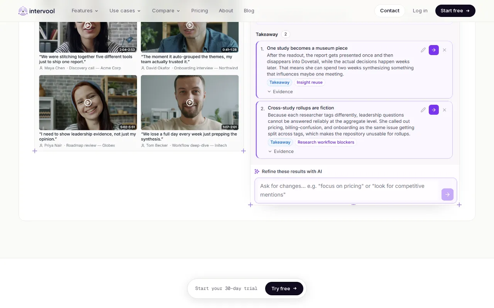Image resolution: width=494 pixels, height=308 pixels.
Task: Click purple arrow on 'Cross-study rollups are fiction'
Action: (x=434, y=110)
